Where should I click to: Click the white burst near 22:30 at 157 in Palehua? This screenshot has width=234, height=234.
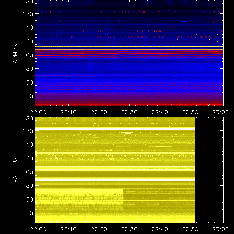(127, 133)
